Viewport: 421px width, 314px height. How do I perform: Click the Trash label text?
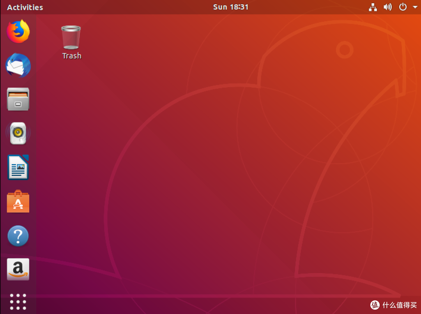(72, 56)
